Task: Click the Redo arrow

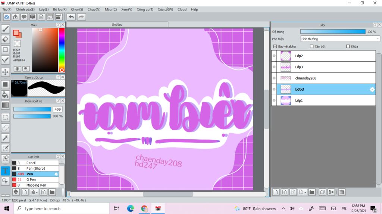Action: point(81,17)
